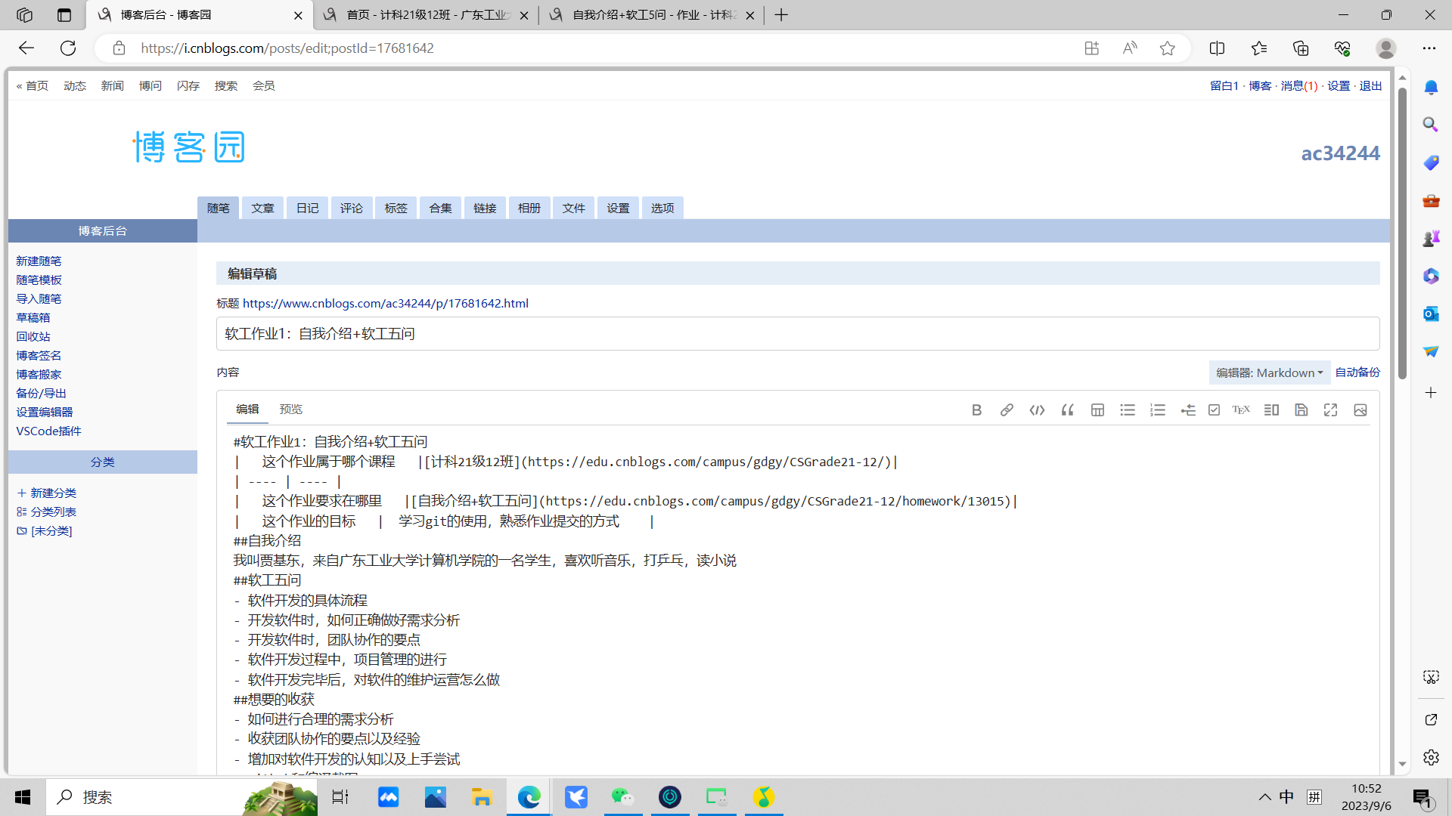Insert a code block using the code icon
1452x816 pixels.
(x=1037, y=410)
